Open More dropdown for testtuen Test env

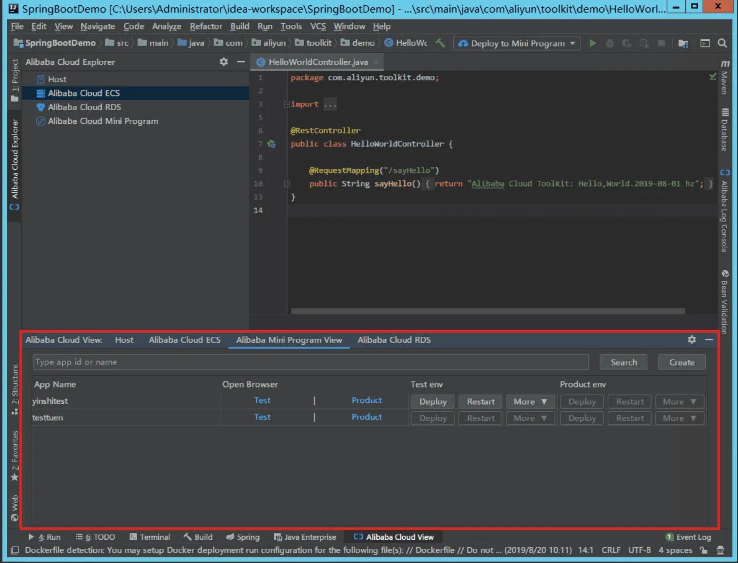click(530, 418)
